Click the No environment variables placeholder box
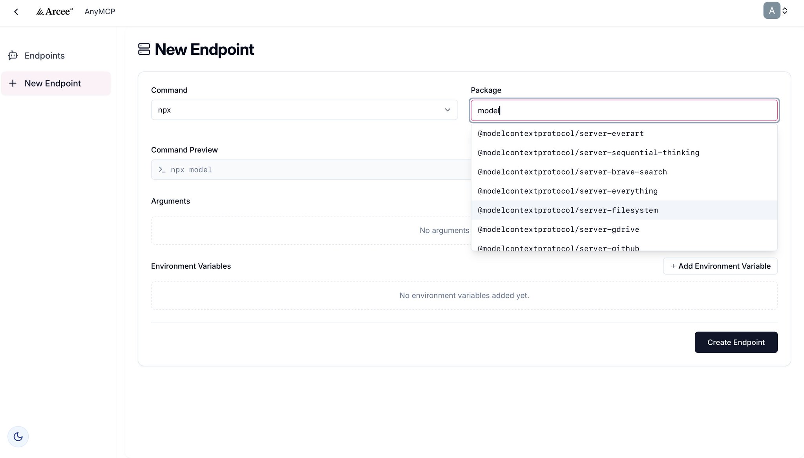 pos(464,296)
